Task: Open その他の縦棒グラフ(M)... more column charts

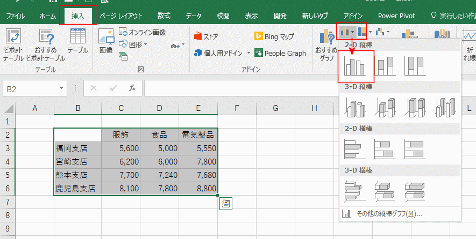Action: click(400, 214)
